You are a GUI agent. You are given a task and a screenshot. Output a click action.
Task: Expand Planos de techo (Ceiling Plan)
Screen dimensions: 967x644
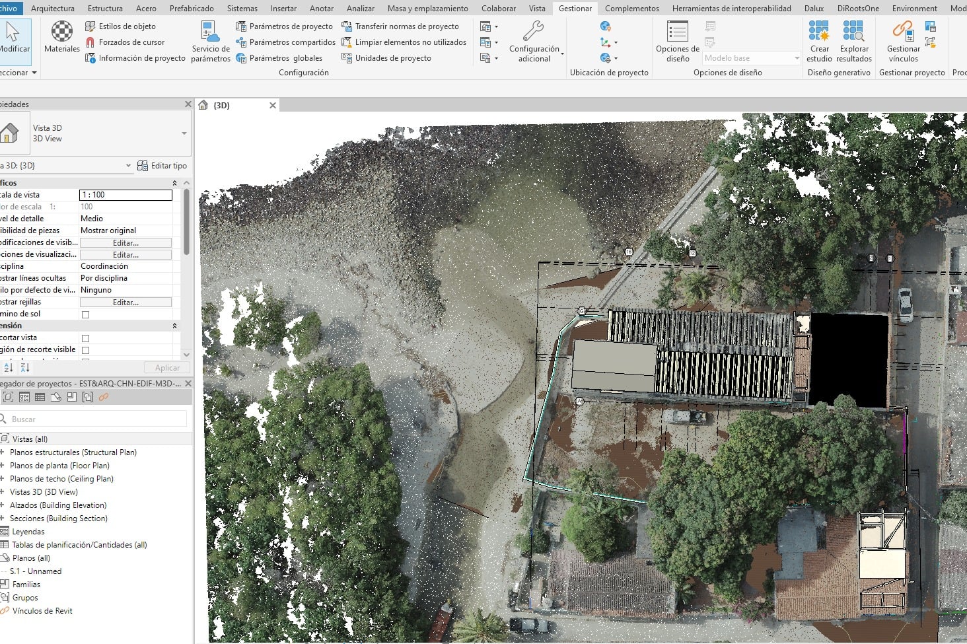(x=3, y=479)
